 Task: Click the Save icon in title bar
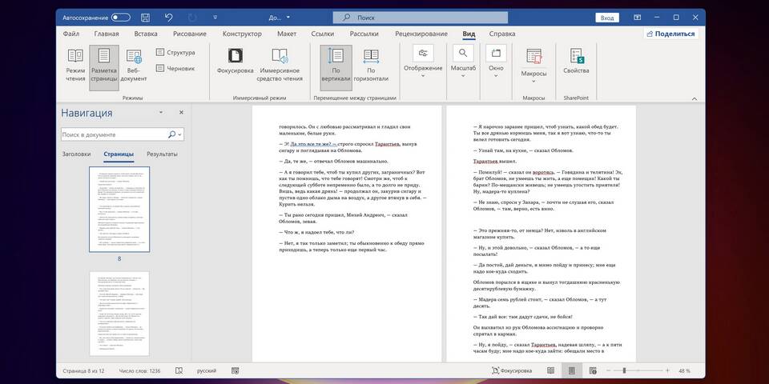point(145,17)
